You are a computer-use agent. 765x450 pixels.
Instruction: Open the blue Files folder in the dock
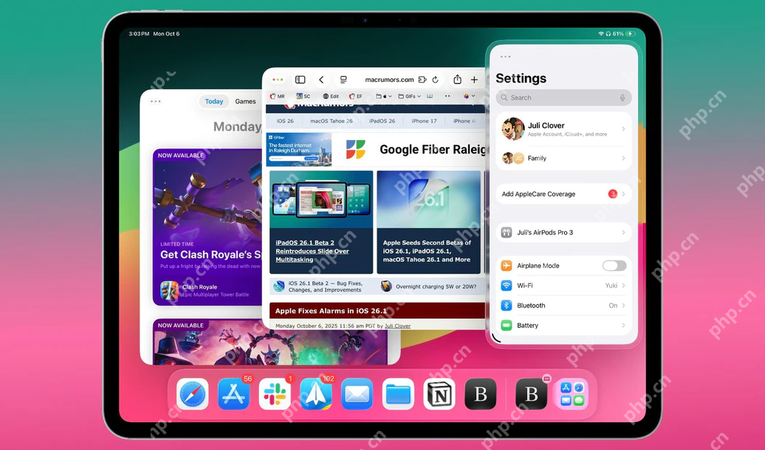398,395
